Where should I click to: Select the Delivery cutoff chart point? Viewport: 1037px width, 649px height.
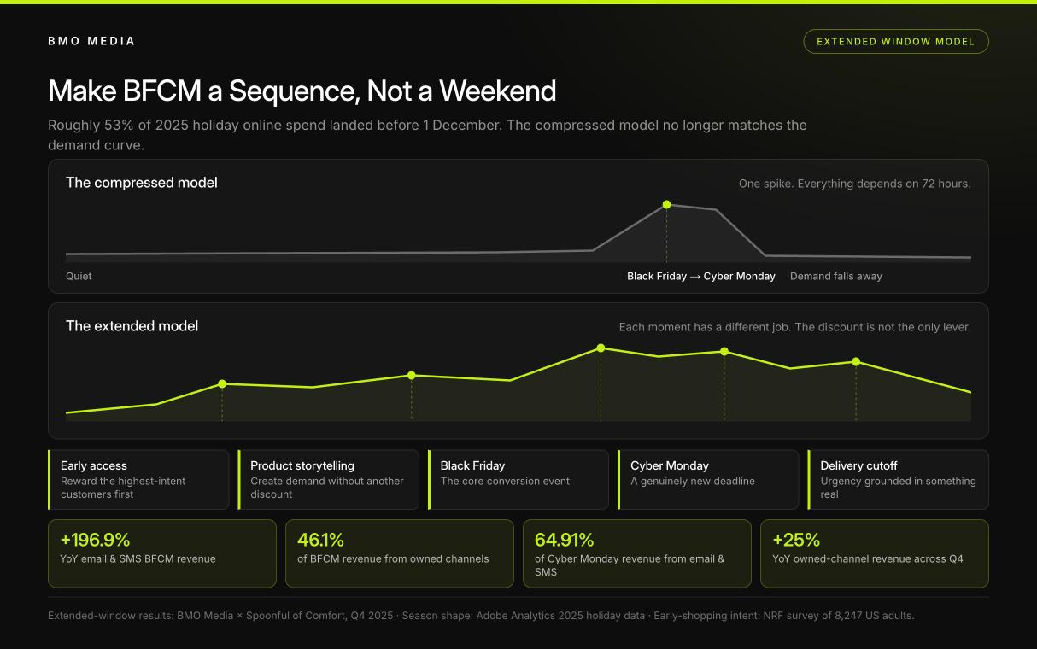[x=856, y=362]
